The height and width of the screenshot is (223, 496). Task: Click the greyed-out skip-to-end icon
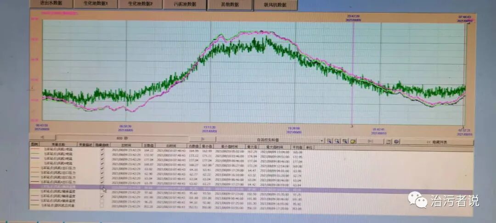click(x=371, y=141)
